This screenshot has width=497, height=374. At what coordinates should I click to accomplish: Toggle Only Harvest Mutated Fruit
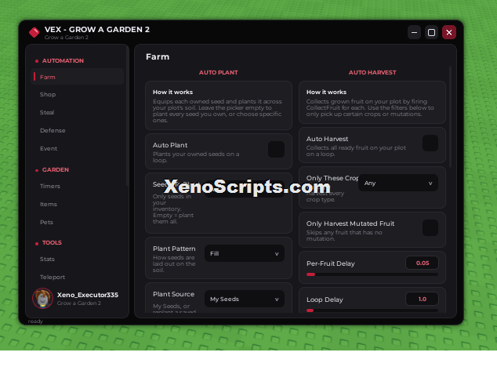pyautogui.click(x=430, y=227)
